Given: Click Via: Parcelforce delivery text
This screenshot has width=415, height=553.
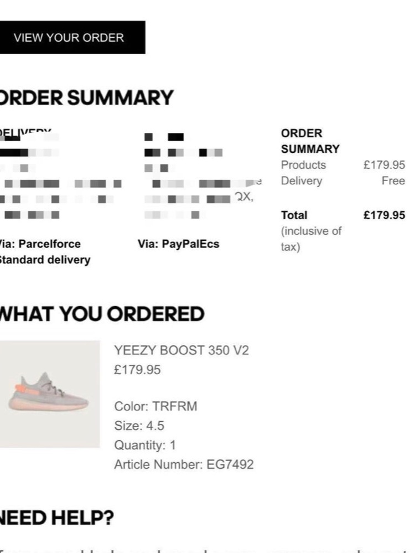Looking at the screenshot, I should pyautogui.click(x=40, y=244).
